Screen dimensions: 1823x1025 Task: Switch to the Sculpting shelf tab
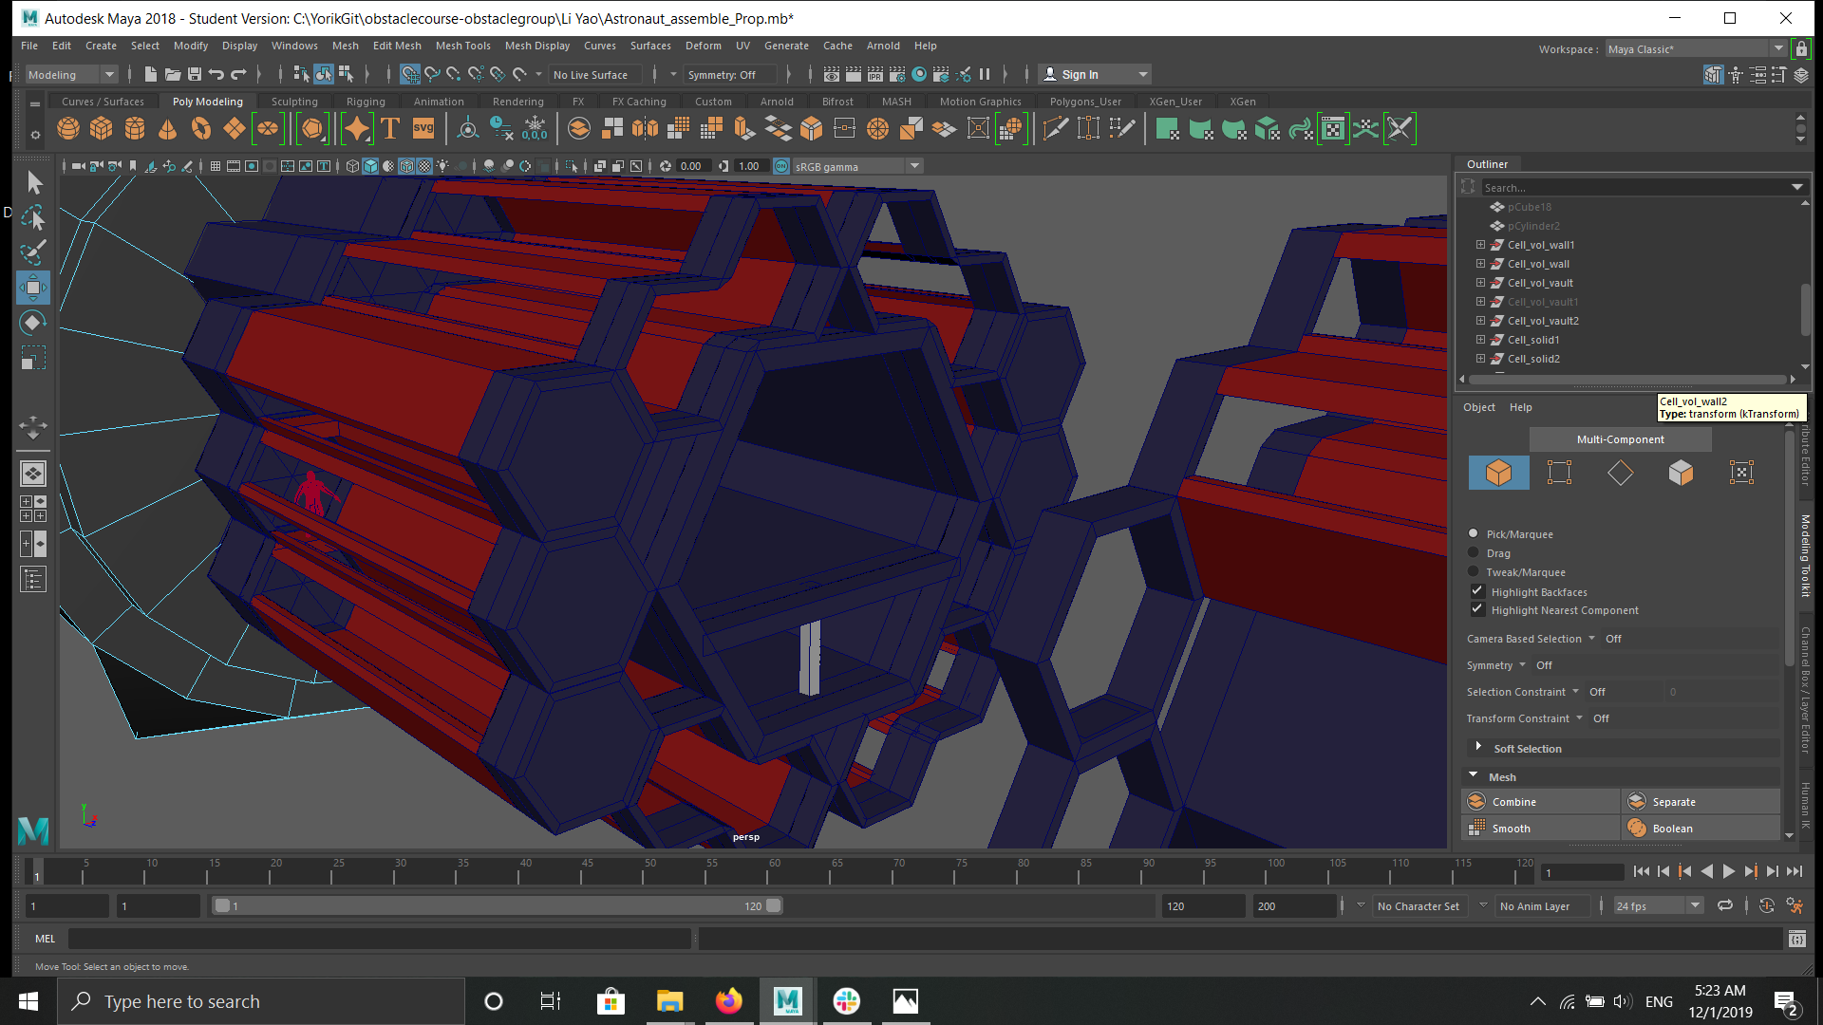tap(294, 102)
